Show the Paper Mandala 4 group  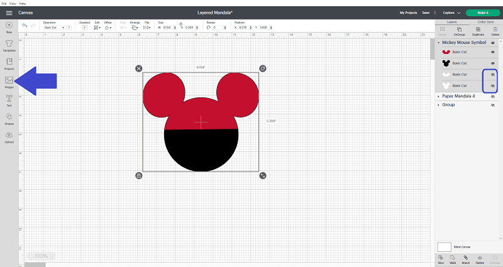click(493, 96)
